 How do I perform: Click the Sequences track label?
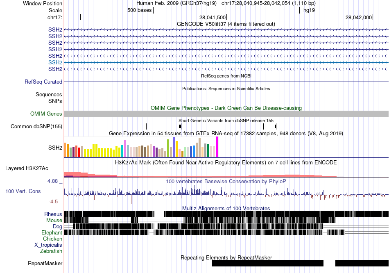pos(49,94)
